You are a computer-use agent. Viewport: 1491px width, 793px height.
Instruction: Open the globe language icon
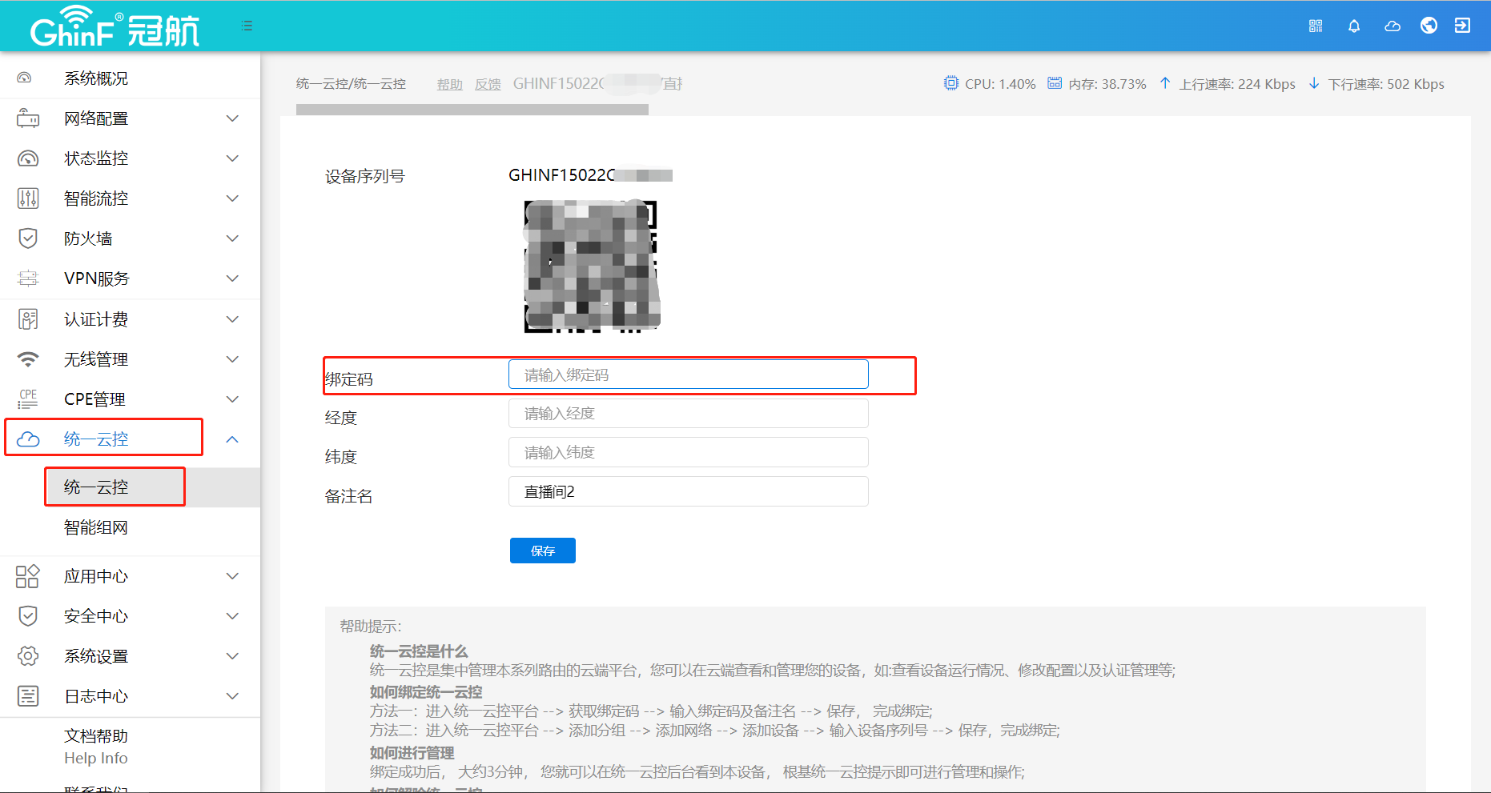coord(1429,26)
